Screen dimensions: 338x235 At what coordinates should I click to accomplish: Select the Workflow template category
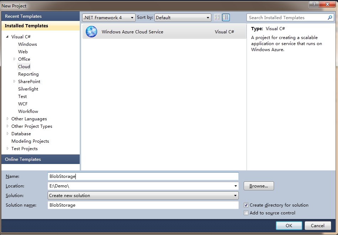(28, 111)
